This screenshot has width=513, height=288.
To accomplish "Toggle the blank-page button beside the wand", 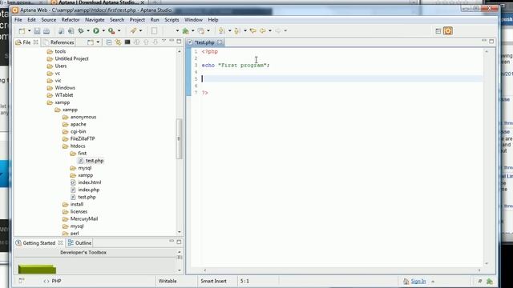I will click(154, 30).
